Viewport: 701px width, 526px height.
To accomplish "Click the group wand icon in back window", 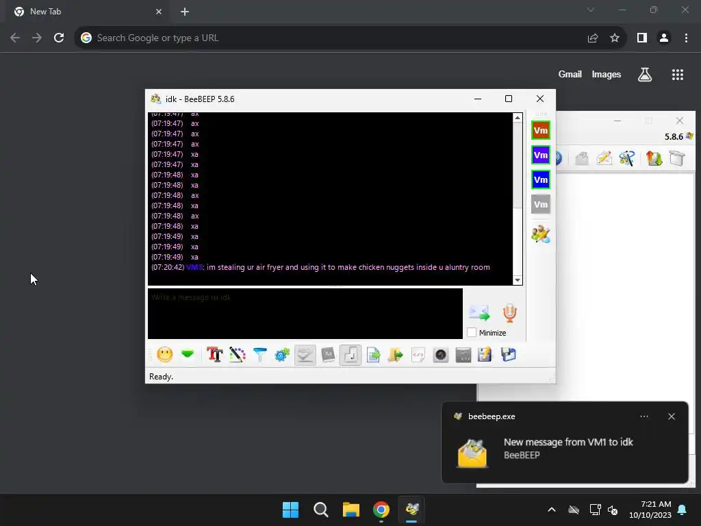I will pyautogui.click(x=627, y=158).
